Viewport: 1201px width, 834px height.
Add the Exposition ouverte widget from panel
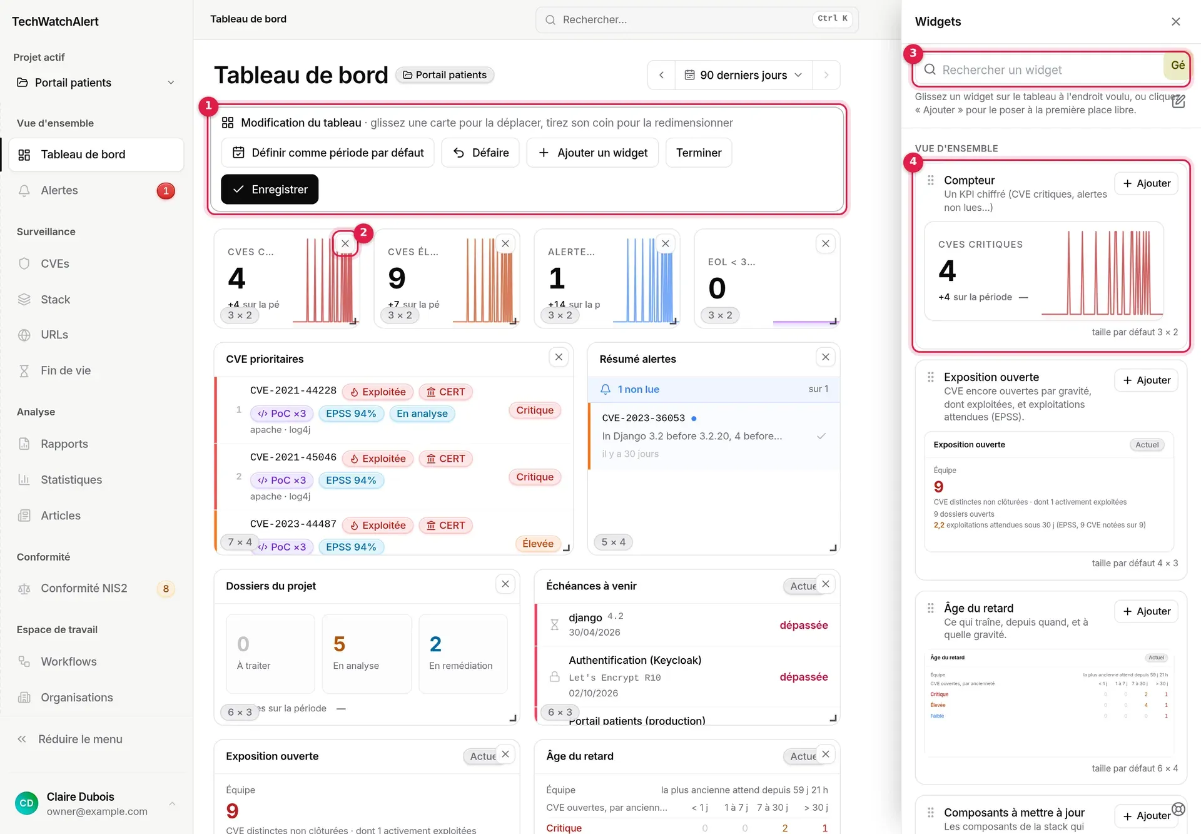pos(1146,380)
